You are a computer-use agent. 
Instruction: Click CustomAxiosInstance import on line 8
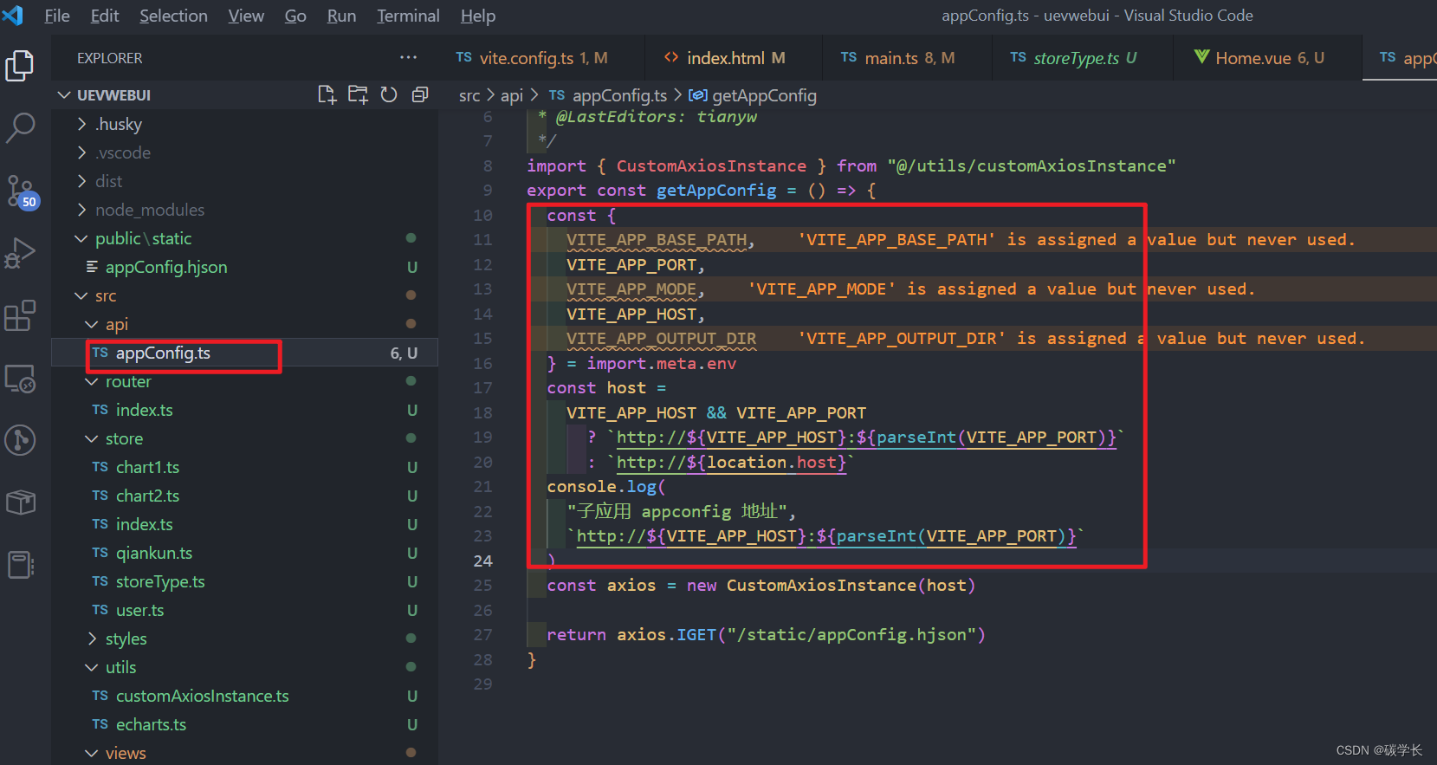coord(711,165)
